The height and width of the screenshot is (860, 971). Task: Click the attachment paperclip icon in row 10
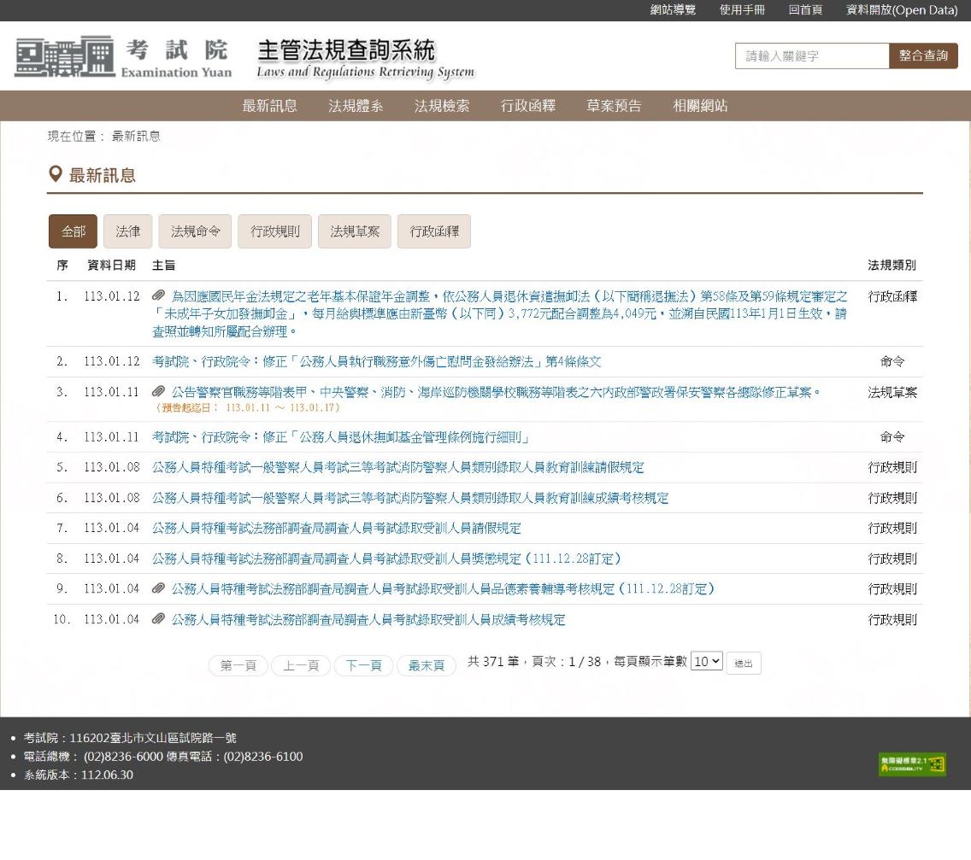click(x=159, y=619)
